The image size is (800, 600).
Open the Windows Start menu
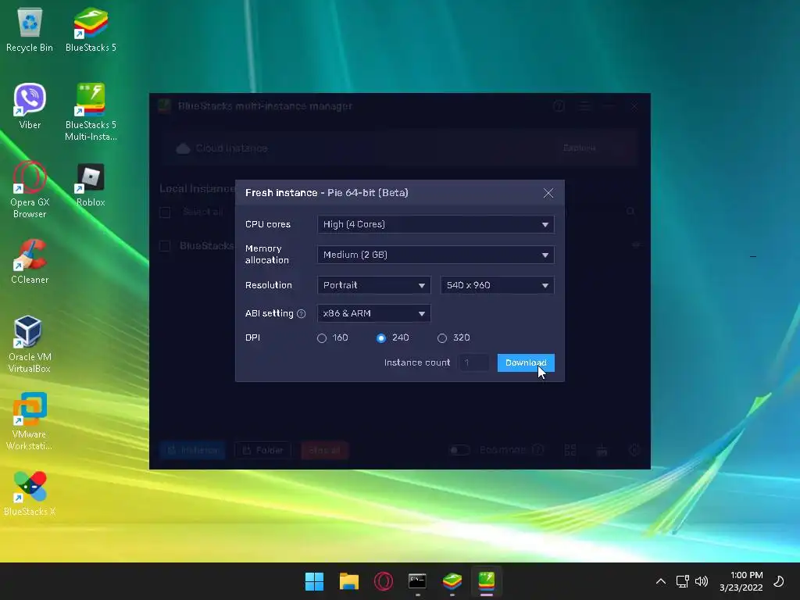pyautogui.click(x=314, y=581)
